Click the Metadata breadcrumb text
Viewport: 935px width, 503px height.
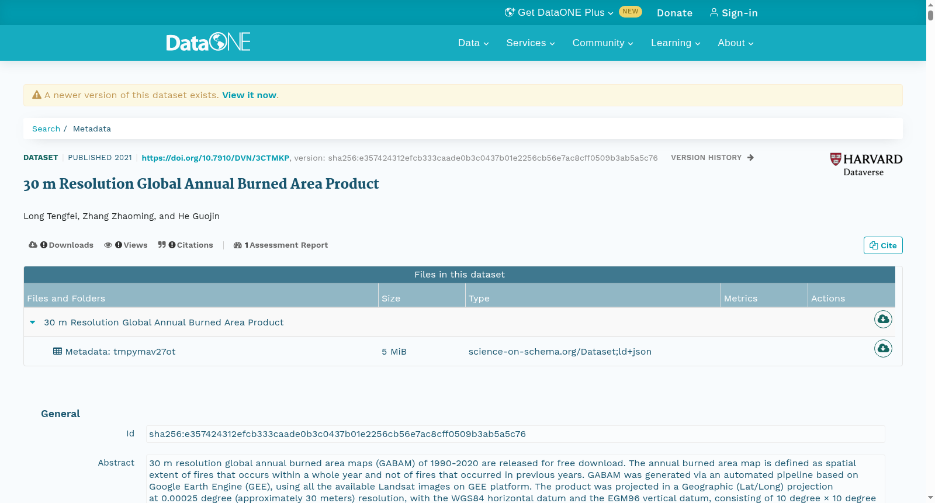pyautogui.click(x=92, y=129)
